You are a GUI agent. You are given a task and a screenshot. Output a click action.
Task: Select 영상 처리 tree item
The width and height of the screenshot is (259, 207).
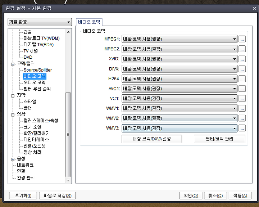click(32, 152)
